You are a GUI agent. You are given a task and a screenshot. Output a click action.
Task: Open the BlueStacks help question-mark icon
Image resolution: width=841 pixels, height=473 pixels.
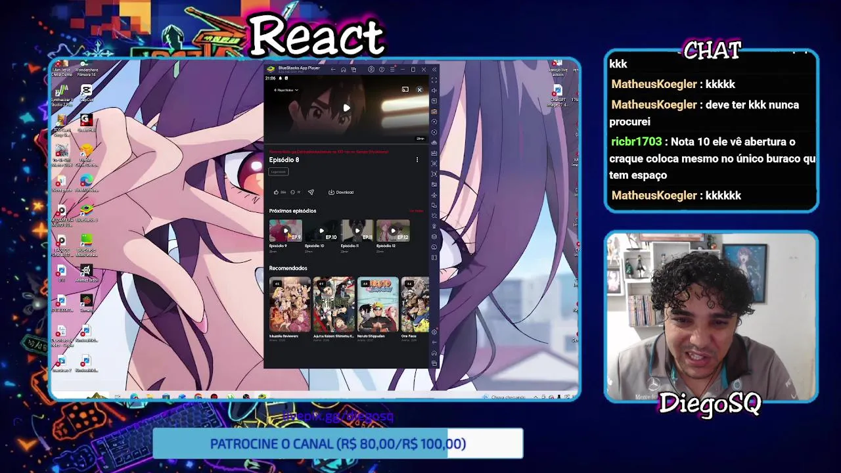[382, 70]
